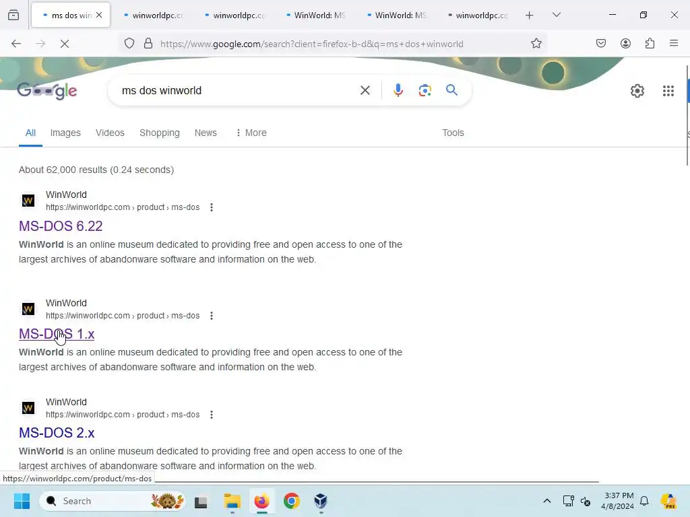
Task: Click the Firefox address bar URL
Action: tap(311, 44)
